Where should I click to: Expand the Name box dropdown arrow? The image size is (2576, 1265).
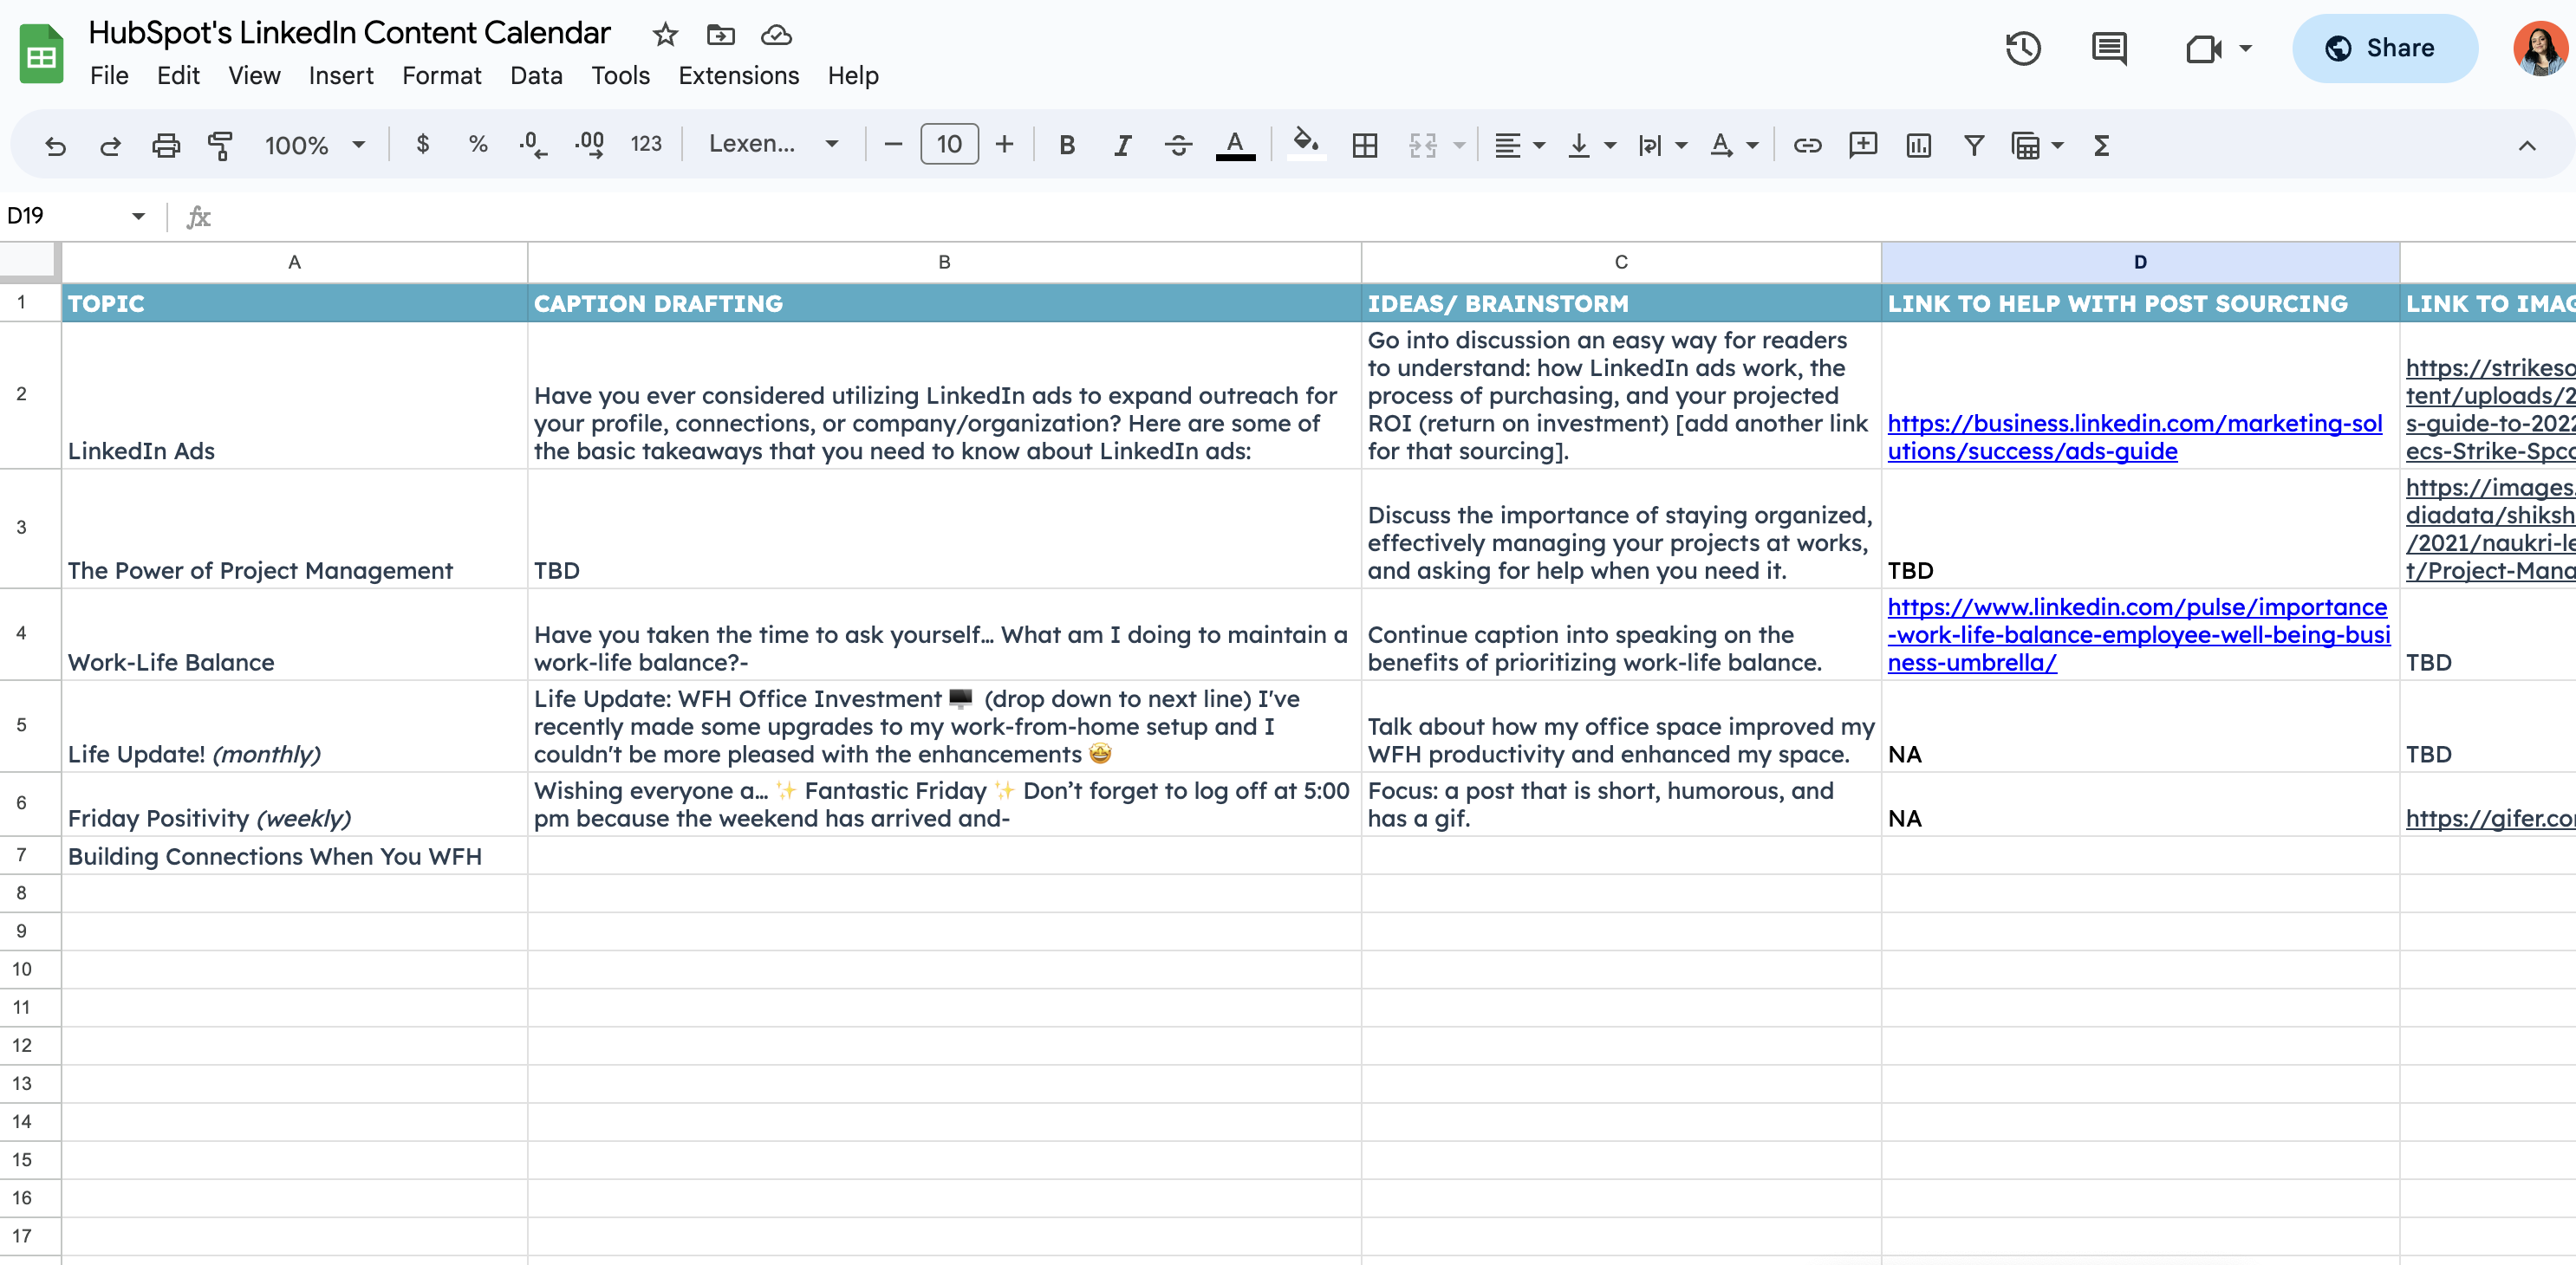[x=138, y=216]
